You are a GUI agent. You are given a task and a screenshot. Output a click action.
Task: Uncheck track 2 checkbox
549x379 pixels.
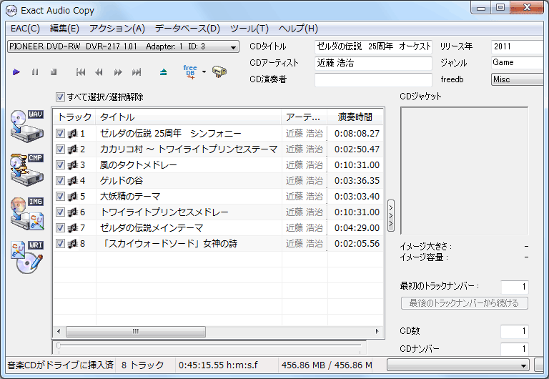coord(60,149)
